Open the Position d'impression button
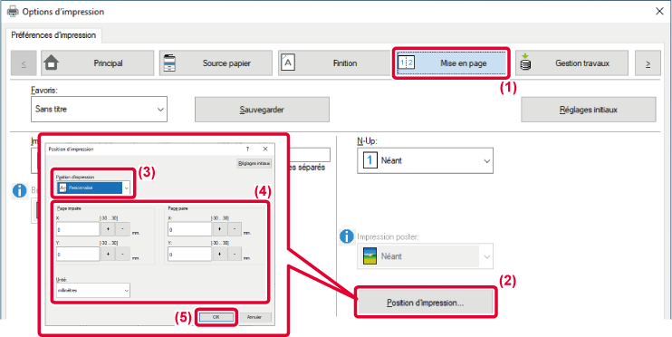This screenshot has height=337, width=672. pos(425,303)
